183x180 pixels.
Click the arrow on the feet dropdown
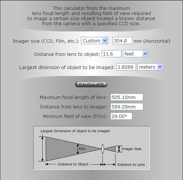[145, 54]
